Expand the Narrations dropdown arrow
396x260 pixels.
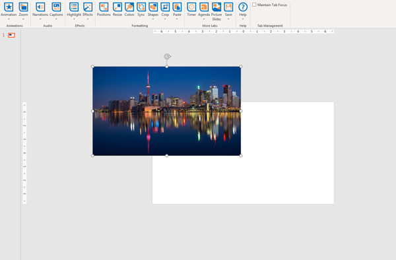(40, 19)
